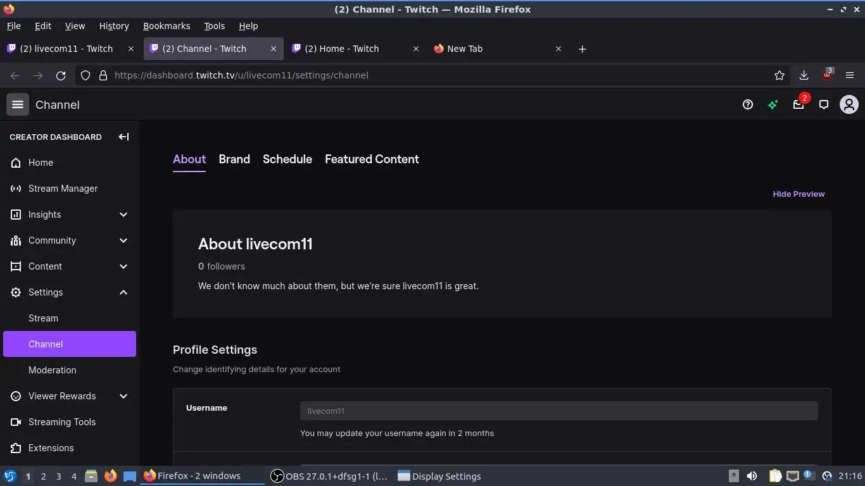The image size is (865, 486).
Task: Expand the Viewer Rewards section chevron
Action: 123,396
